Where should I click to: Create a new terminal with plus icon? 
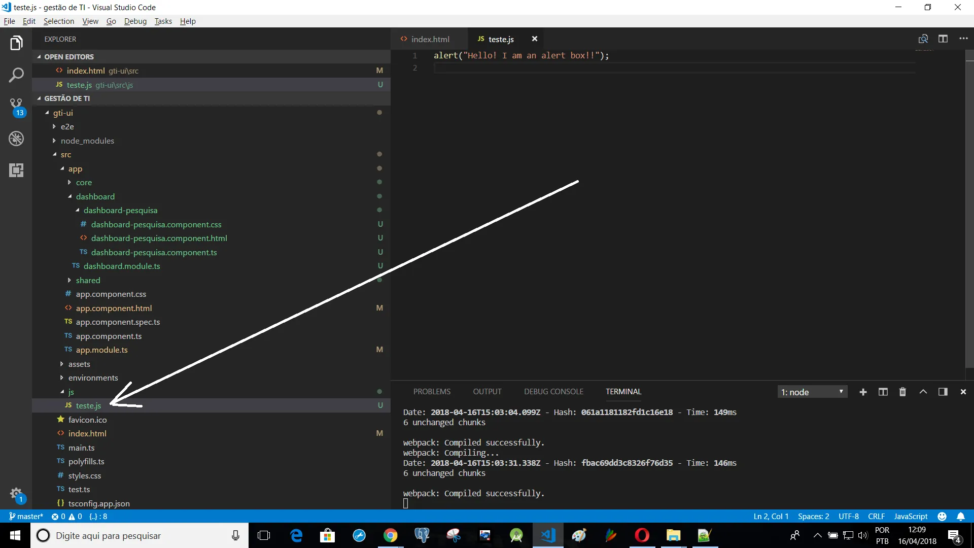[x=863, y=392]
